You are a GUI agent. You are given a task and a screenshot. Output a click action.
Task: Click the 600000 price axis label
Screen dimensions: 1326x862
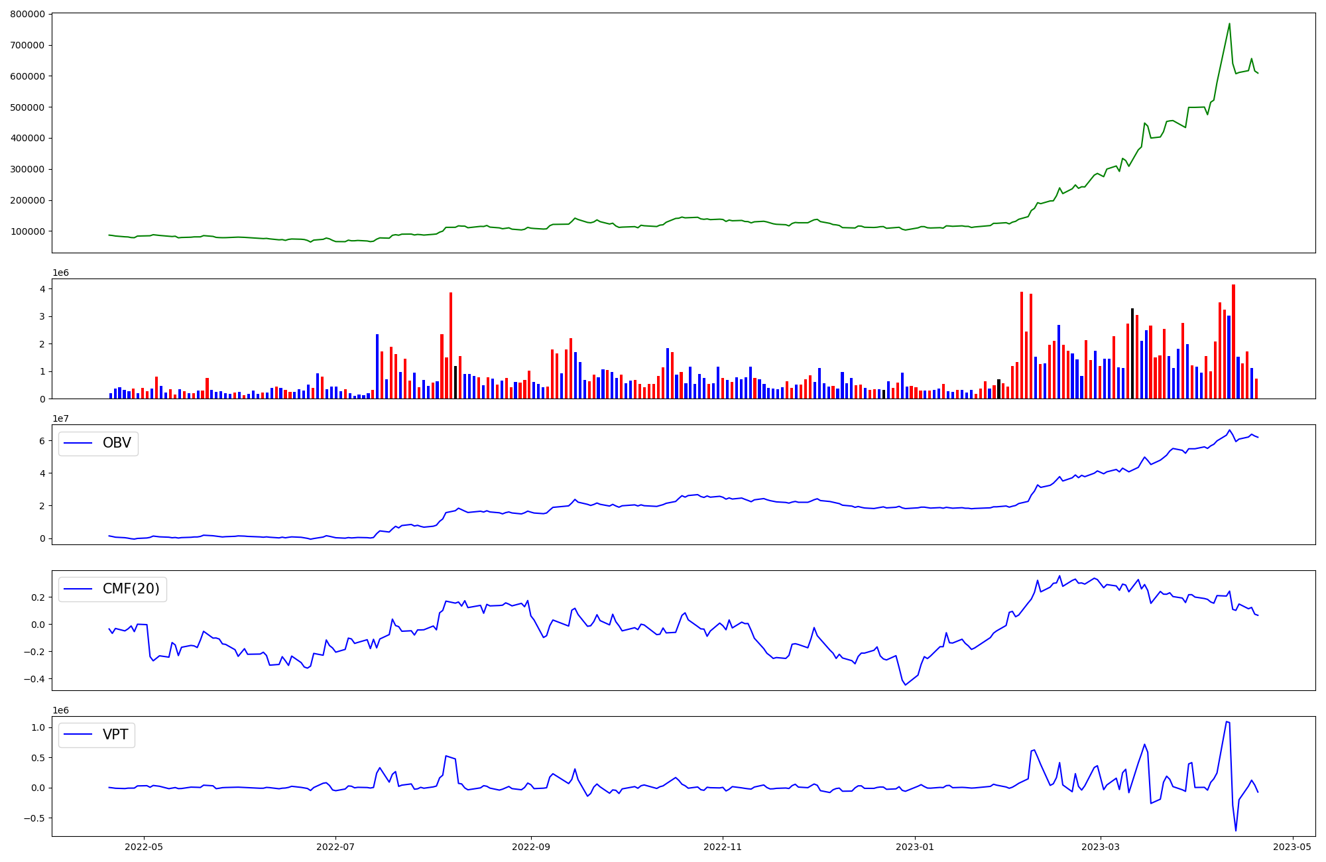click(28, 76)
